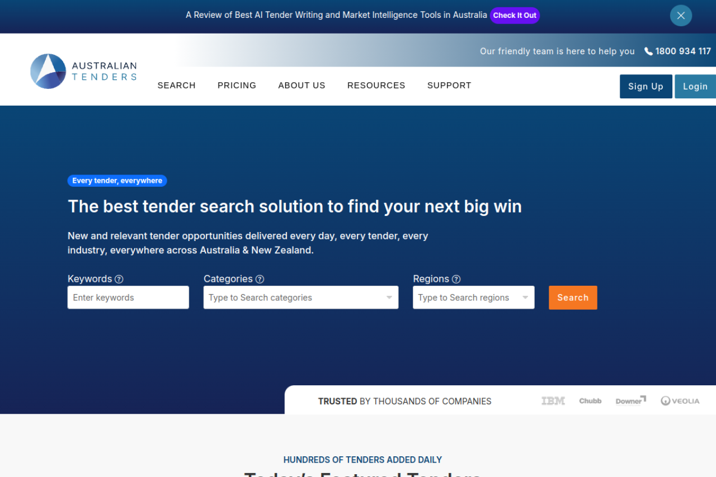
Task: Click the Keywords help question mark icon
Action: tap(119, 279)
